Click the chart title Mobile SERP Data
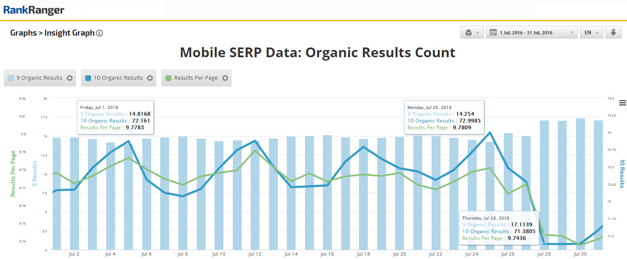This screenshot has height=259, width=627. (x=317, y=53)
